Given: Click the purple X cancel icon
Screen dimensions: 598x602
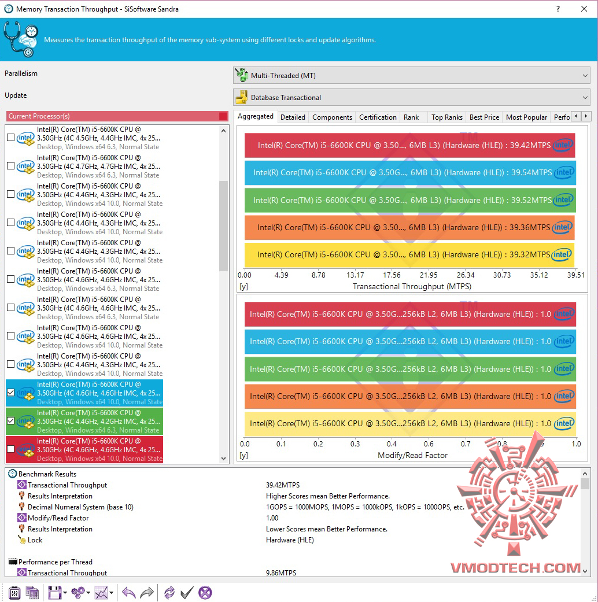Looking at the screenshot, I should click(x=205, y=593).
